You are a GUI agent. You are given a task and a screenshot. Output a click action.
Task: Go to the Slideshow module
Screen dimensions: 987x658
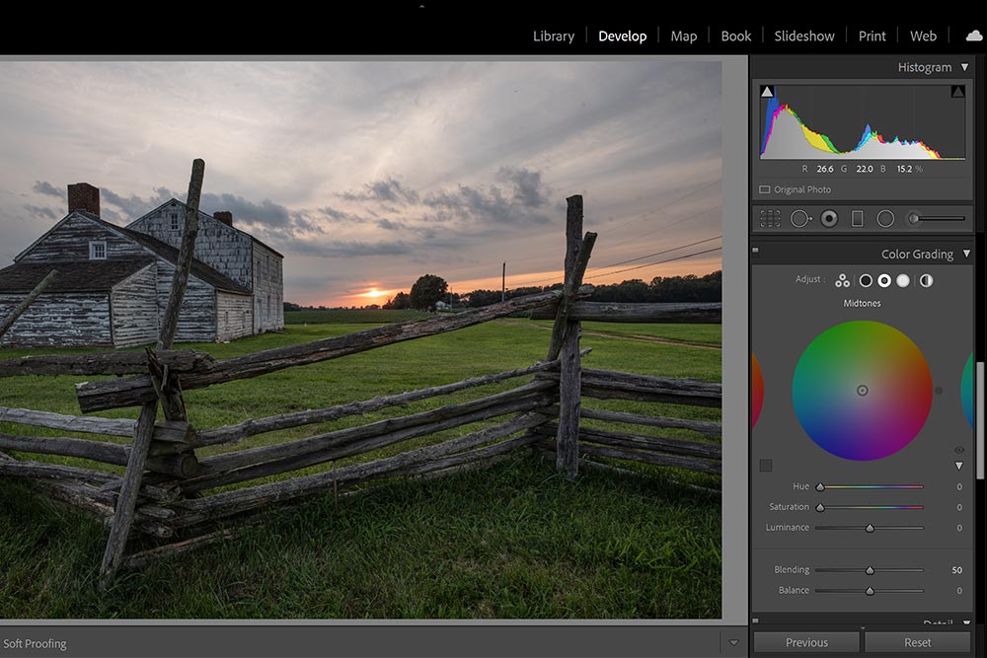tap(803, 36)
